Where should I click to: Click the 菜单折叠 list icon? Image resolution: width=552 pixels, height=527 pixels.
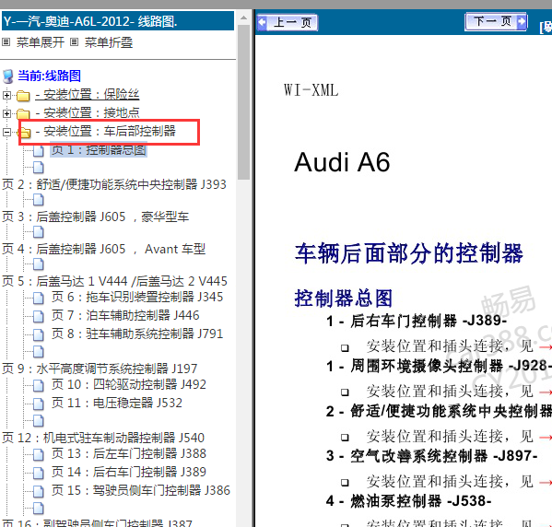(x=74, y=42)
